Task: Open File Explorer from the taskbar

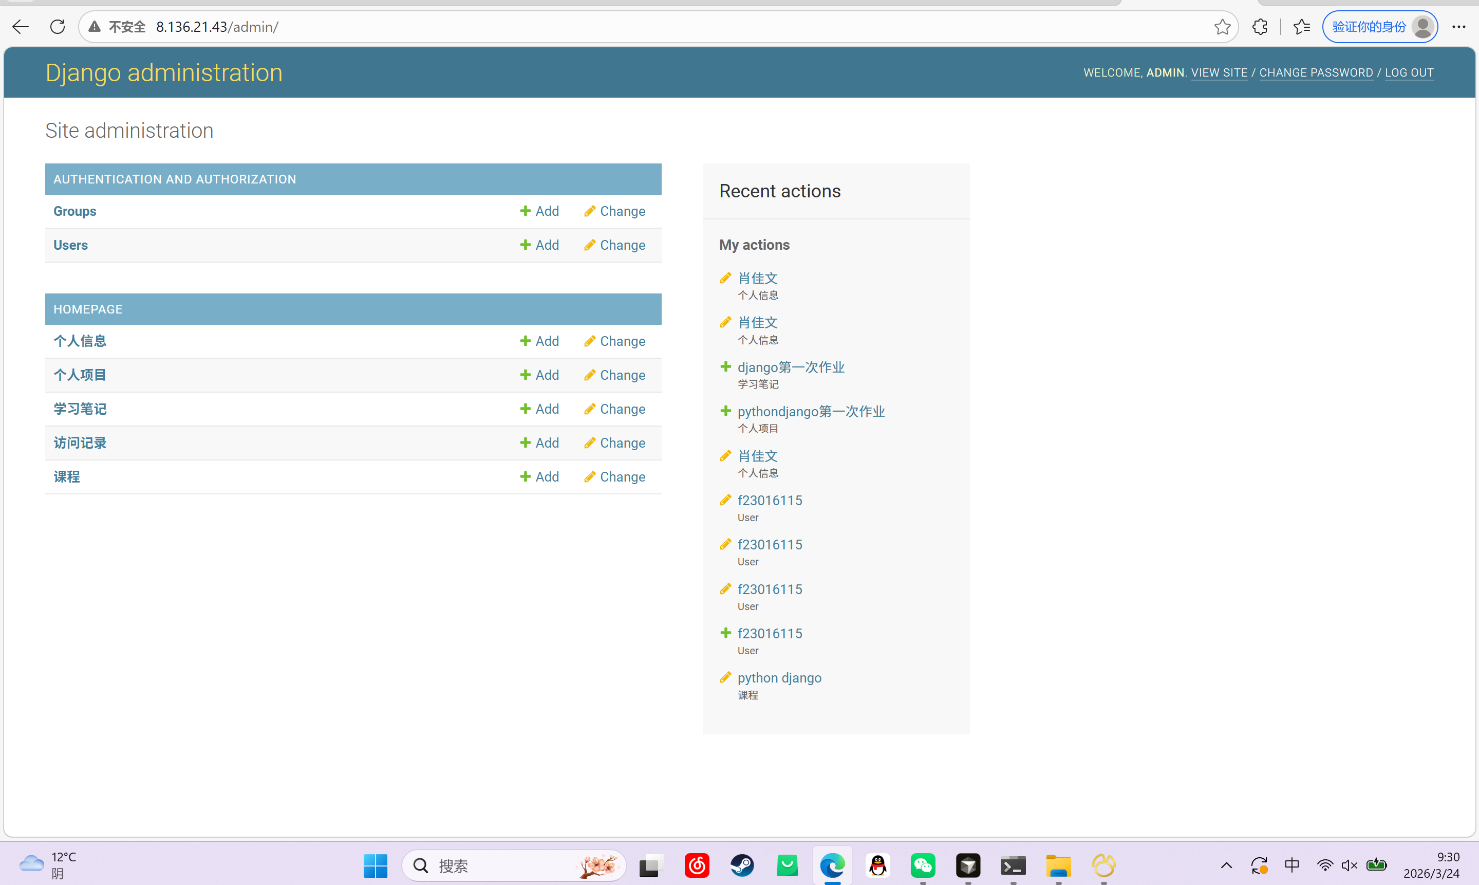Action: click(x=1059, y=865)
